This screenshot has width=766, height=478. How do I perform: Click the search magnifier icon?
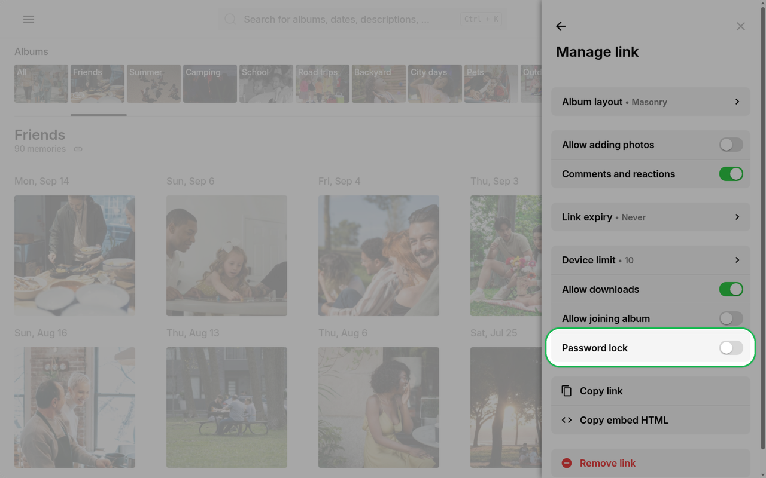pos(230,19)
